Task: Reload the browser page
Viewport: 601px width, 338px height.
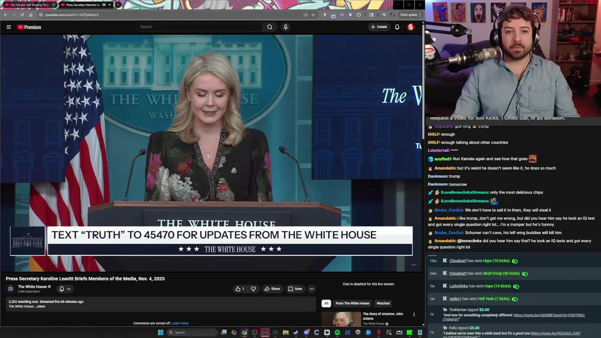Action: point(22,15)
